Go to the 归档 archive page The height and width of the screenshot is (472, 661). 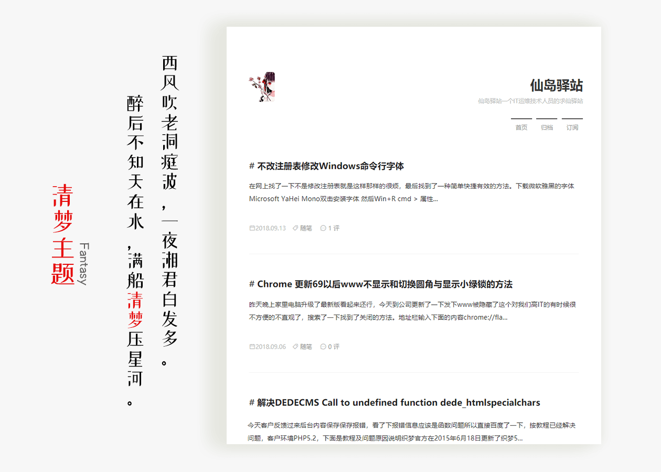[x=547, y=127]
